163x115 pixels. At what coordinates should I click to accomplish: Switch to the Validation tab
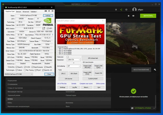(x=34, y=12)
